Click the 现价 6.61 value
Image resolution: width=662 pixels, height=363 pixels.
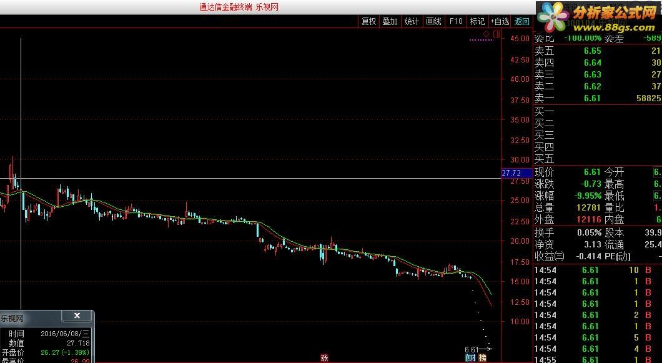coord(592,172)
